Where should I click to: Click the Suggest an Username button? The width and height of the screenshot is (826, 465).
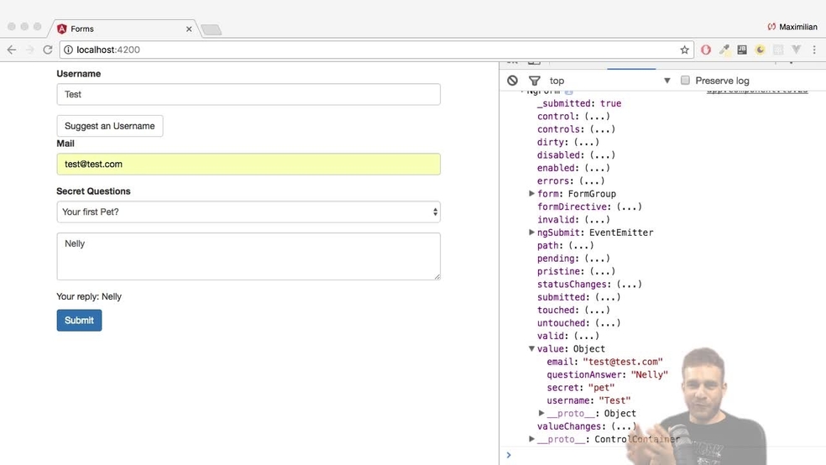[110, 126]
